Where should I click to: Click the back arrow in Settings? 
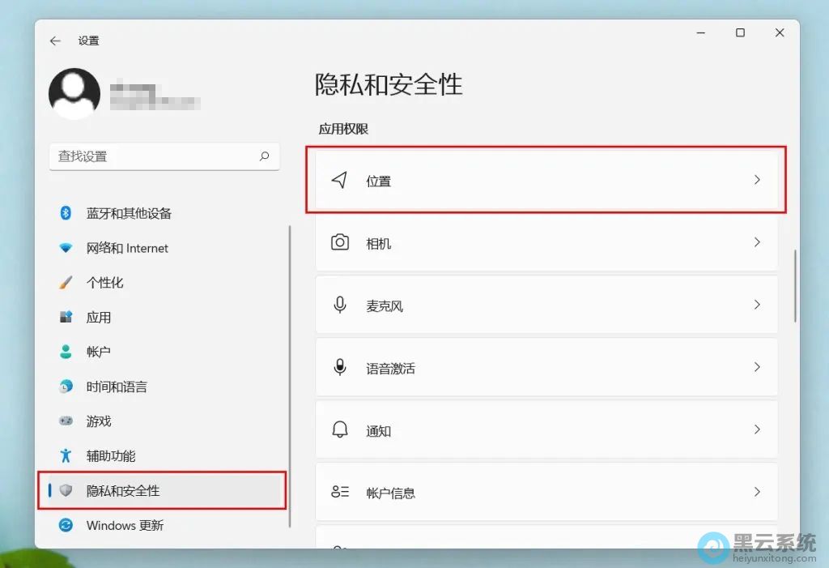(55, 41)
